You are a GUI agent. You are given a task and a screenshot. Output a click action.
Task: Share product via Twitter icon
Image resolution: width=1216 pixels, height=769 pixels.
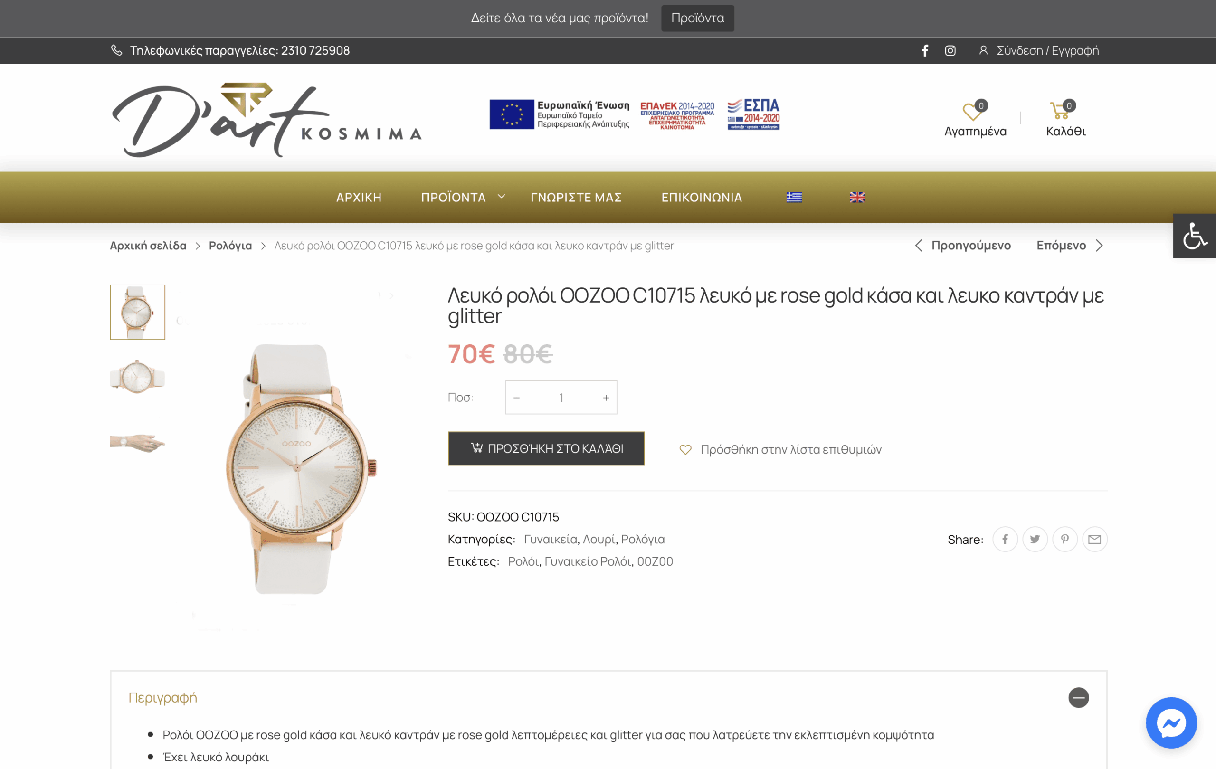pos(1035,539)
